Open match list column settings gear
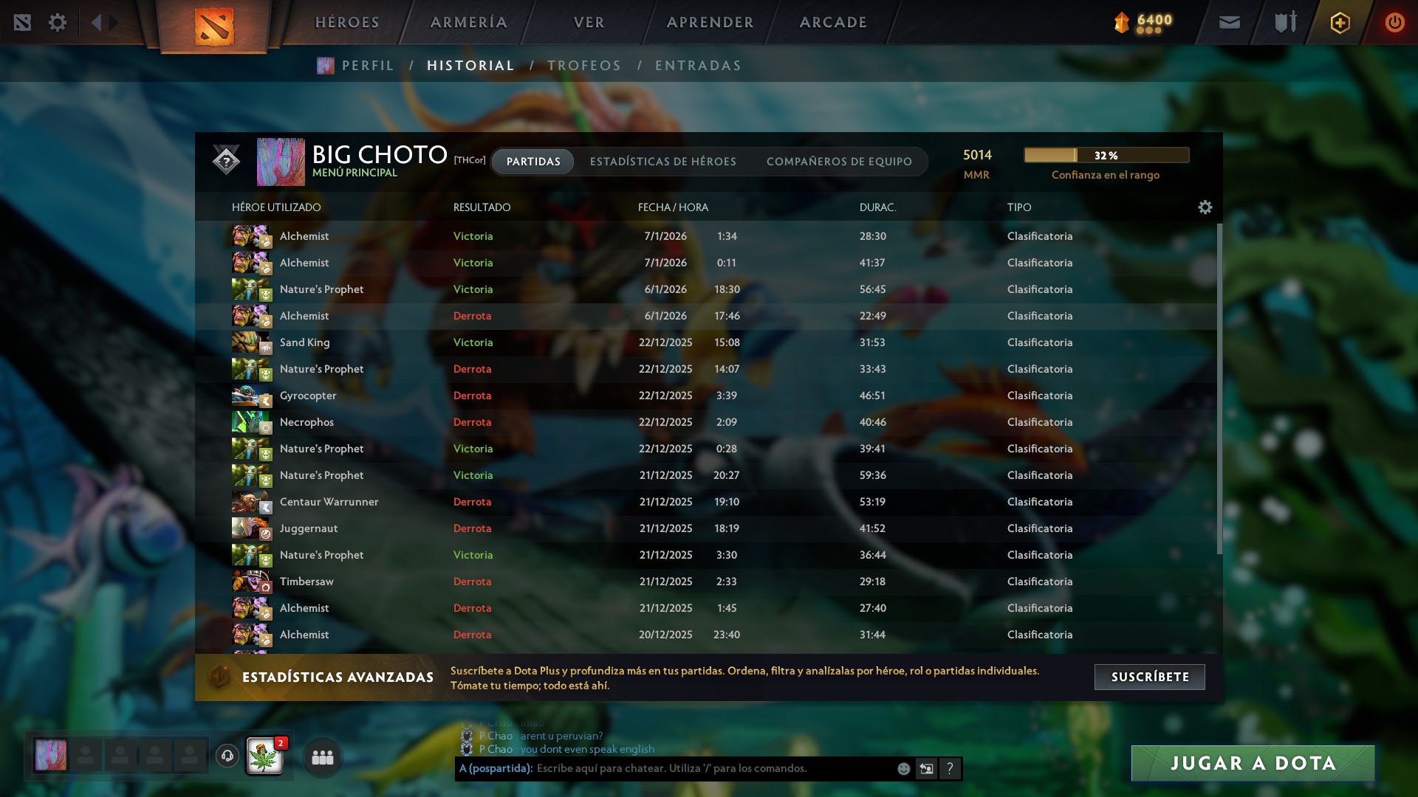 [1205, 207]
